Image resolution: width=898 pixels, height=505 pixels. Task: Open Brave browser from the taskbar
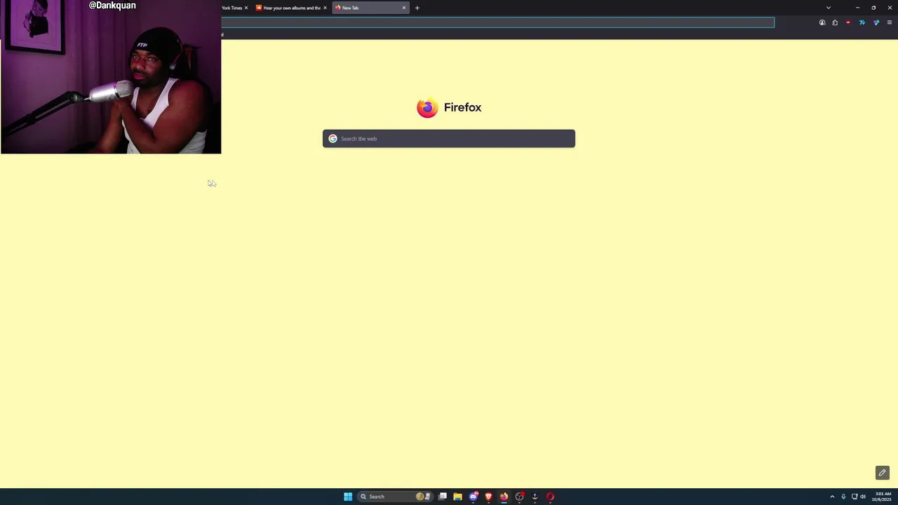[x=488, y=497]
